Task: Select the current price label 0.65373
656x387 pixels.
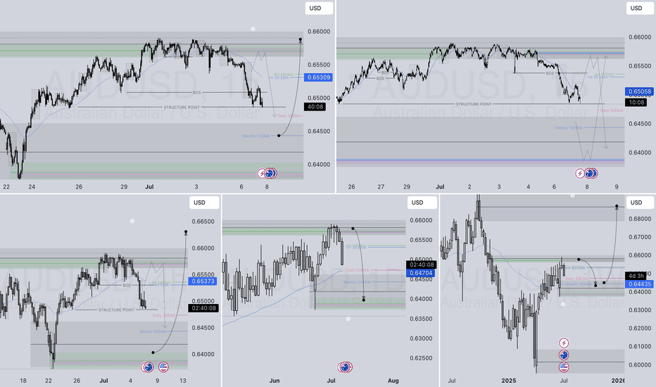Action: coord(203,281)
